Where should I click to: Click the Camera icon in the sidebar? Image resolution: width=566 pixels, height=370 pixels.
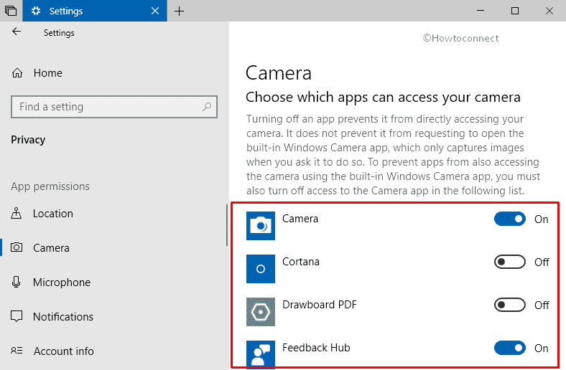click(17, 247)
